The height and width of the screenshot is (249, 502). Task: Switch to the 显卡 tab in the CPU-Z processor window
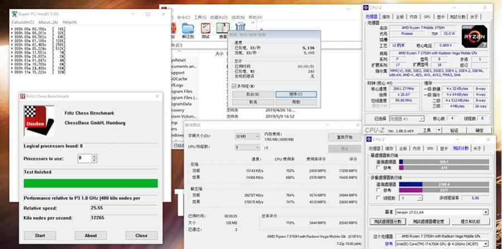click(441, 17)
